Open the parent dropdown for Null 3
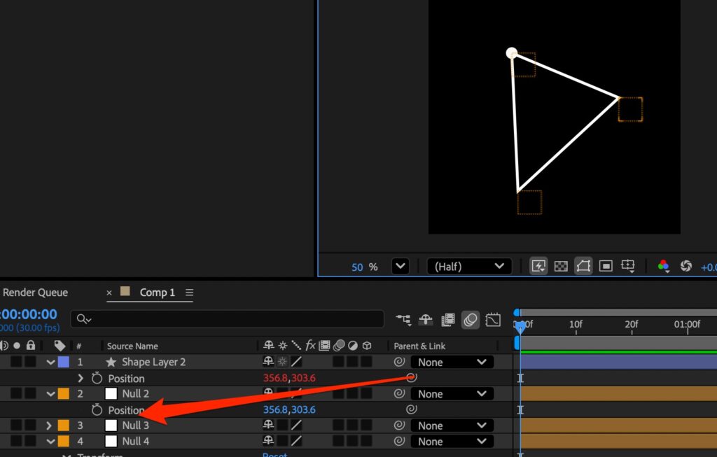 [452, 426]
